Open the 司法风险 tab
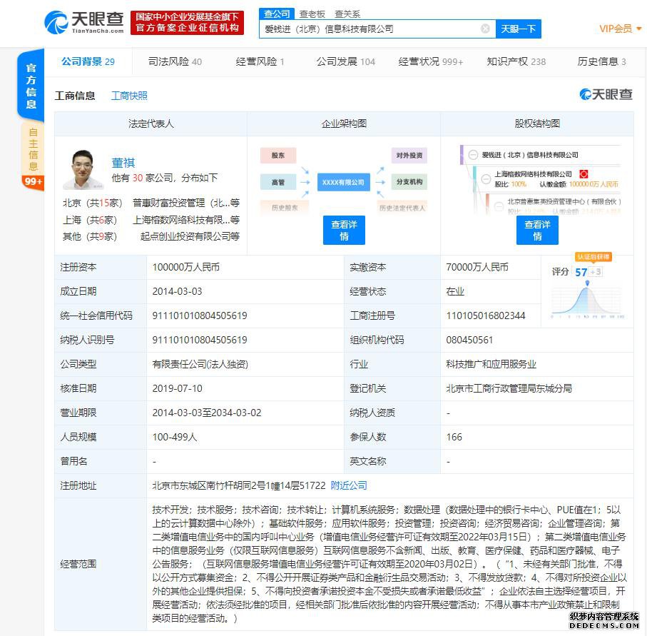Screen dimensions: 647x636 point(175,61)
